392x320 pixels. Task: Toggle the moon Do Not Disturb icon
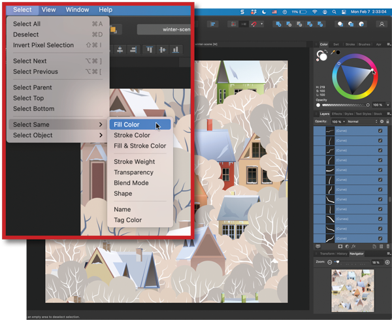pos(264,12)
